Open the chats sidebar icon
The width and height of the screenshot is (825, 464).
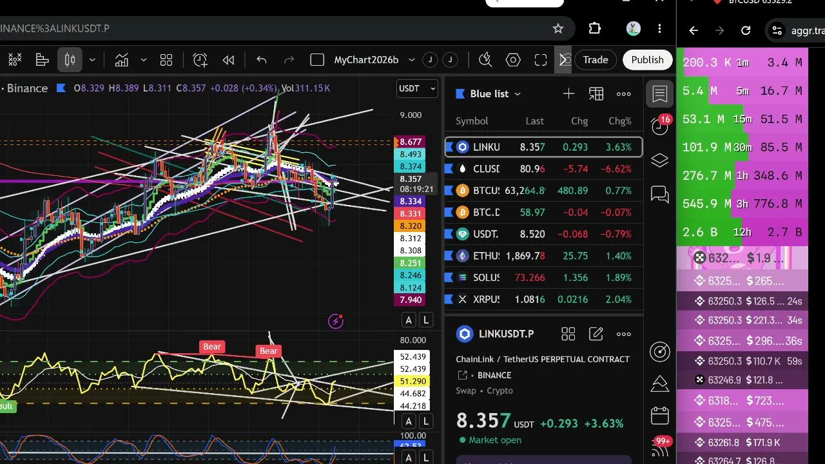[x=660, y=194]
